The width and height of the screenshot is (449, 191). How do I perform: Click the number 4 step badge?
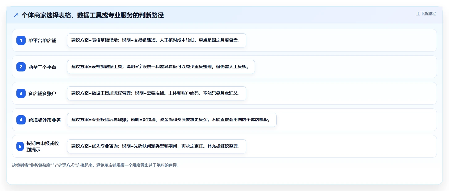21,120
